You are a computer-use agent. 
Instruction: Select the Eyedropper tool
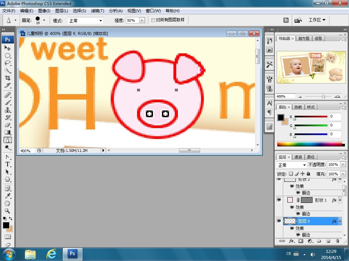(7, 196)
